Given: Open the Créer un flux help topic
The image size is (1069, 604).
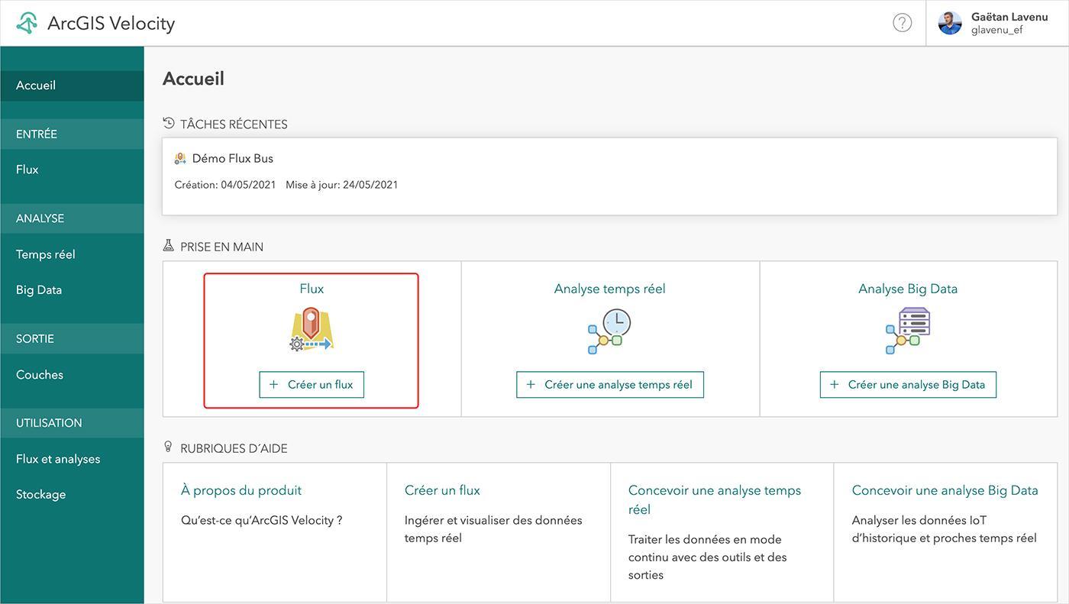Looking at the screenshot, I should pos(442,490).
